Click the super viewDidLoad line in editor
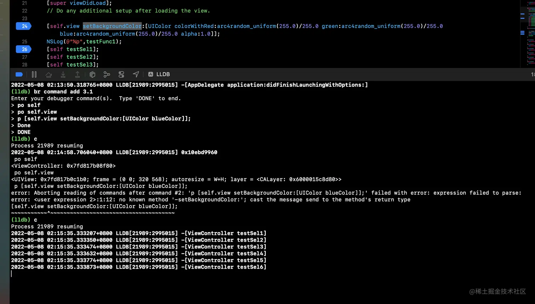535x304 pixels. pyautogui.click(x=79, y=3)
